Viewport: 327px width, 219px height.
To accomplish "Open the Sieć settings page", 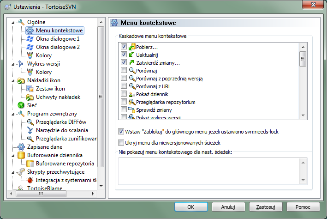I will 32,105.
